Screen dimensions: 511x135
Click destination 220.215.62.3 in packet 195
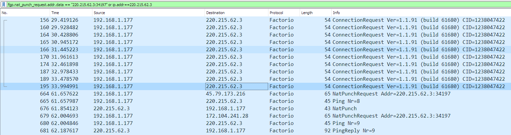[x=224, y=86]
